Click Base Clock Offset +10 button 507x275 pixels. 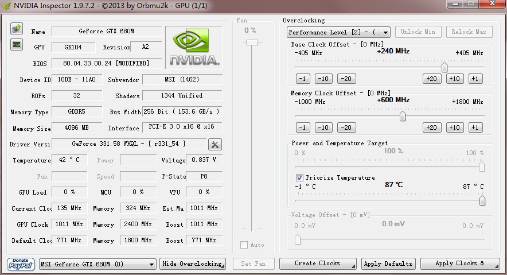[455, 79]
